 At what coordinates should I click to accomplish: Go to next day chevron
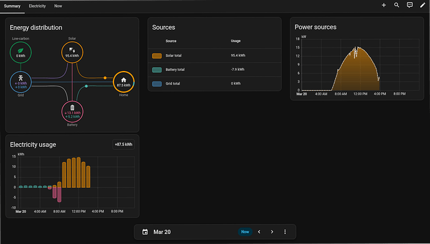[272, 232]
